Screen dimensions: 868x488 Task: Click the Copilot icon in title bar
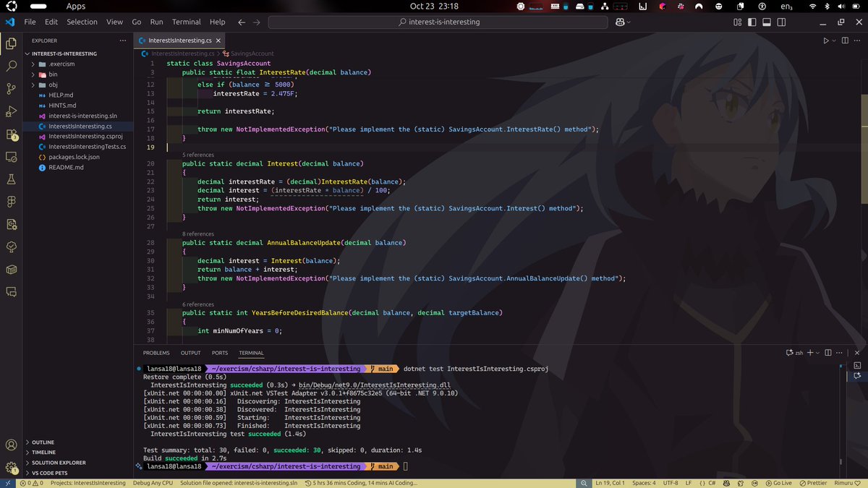point(621,22)
